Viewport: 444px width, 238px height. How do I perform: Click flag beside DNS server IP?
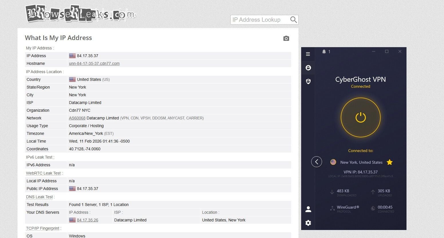tap(72, 220)
